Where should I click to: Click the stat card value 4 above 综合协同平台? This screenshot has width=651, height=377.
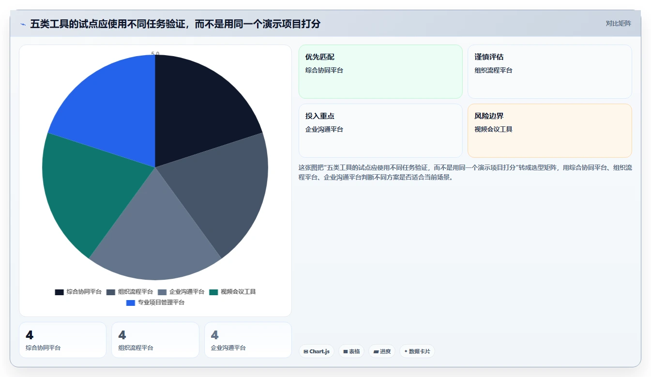30,335
